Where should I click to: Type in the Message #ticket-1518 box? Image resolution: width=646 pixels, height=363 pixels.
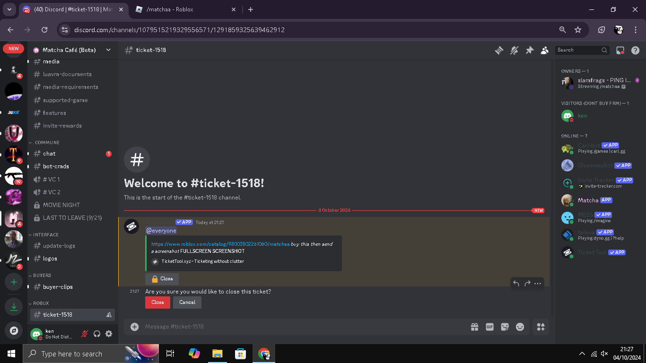303,327
